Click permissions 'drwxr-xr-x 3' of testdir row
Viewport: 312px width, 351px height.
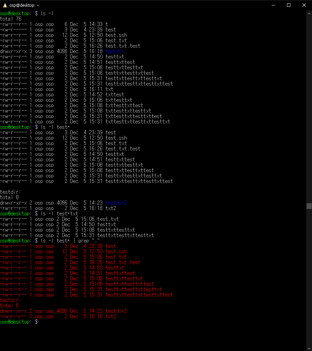pos(16,51)
